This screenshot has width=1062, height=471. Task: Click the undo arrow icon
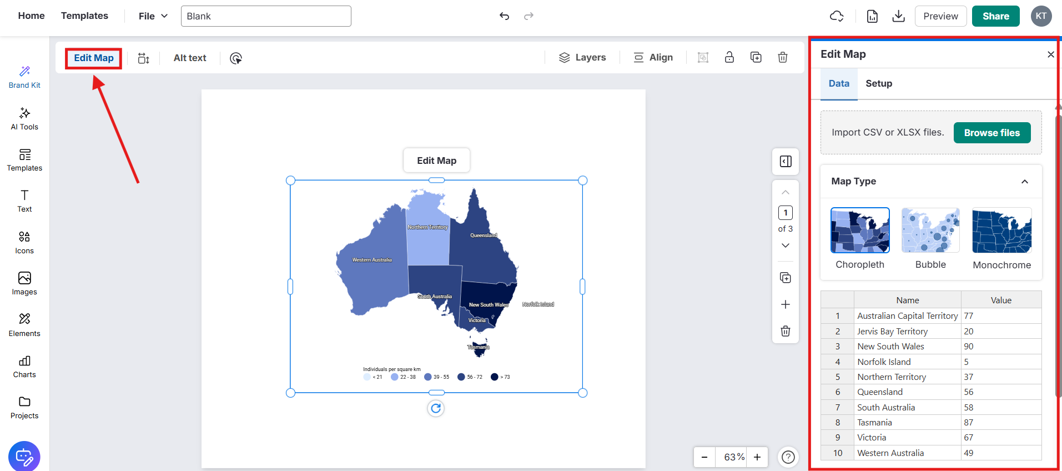[504, 16]
